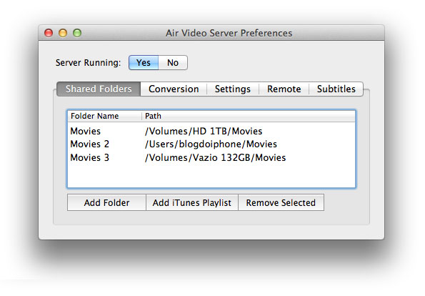Show the Subtitles tab
425x296 pixels.
point(336,89)
